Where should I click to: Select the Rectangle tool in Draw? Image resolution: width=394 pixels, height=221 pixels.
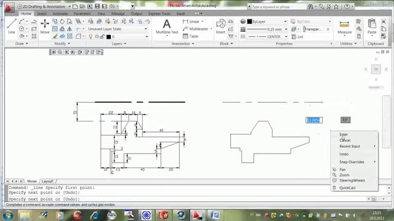point(34,29)
